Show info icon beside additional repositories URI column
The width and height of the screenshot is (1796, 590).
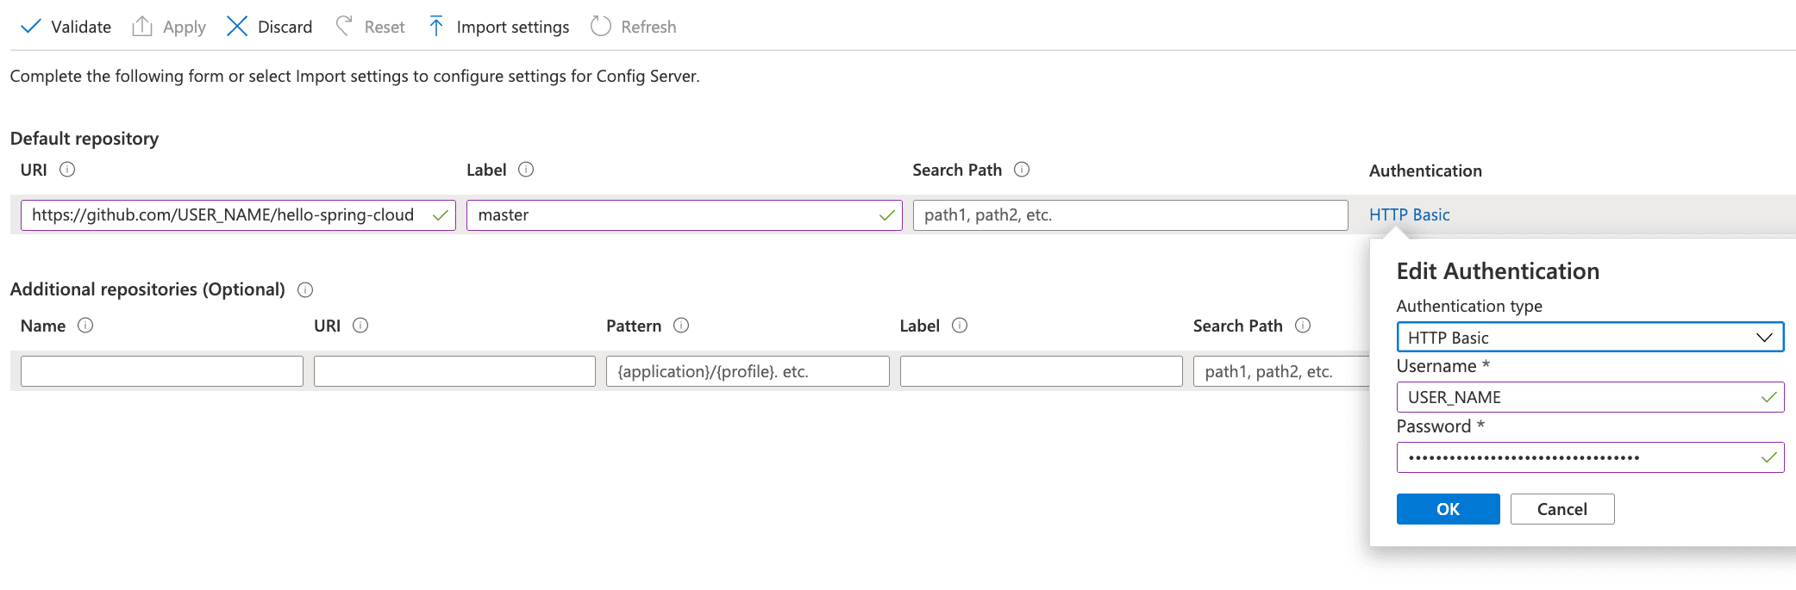pyautogui.click(x=360, y=326)
